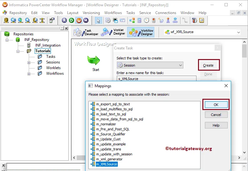Viewport: 248px width, 171px height.
Task: Open the wf_XMLSource workflow dropdown
Action: (239, 33)
